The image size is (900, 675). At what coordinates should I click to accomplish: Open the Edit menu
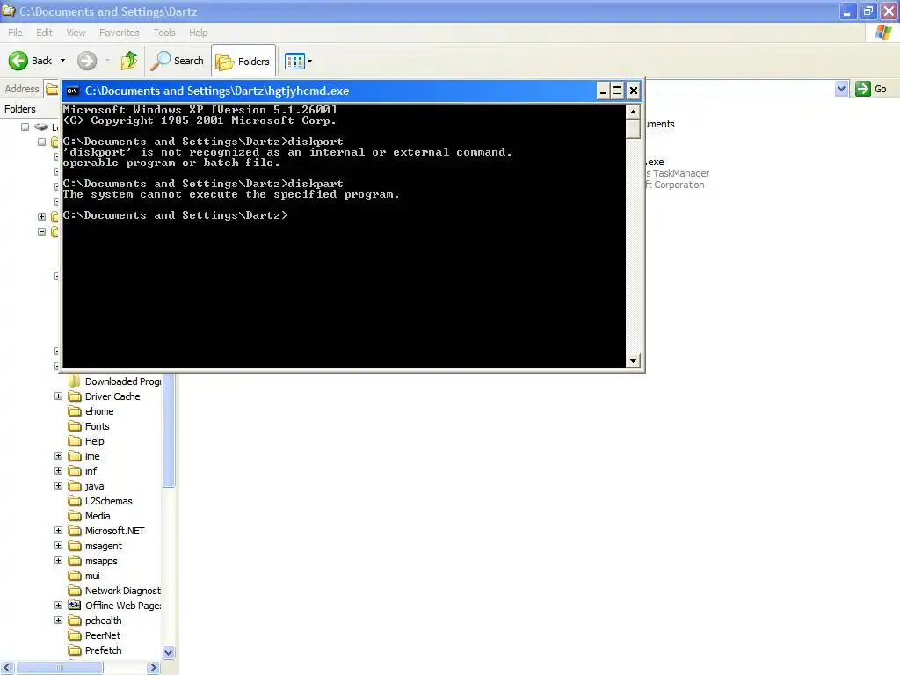pyautogui.click(x=44, y=33)
